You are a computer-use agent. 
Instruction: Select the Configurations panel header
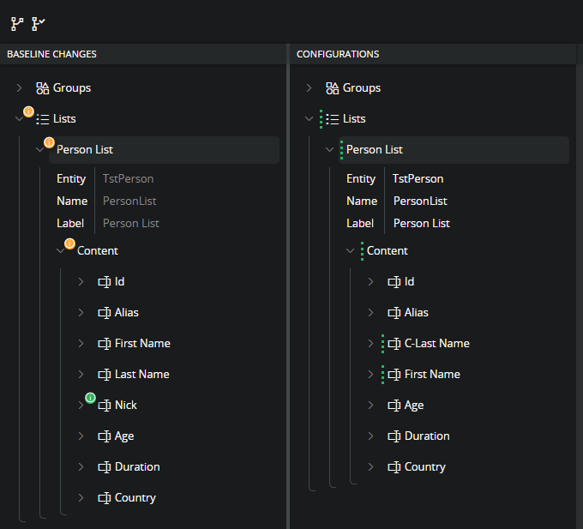[x=338, y=54]
